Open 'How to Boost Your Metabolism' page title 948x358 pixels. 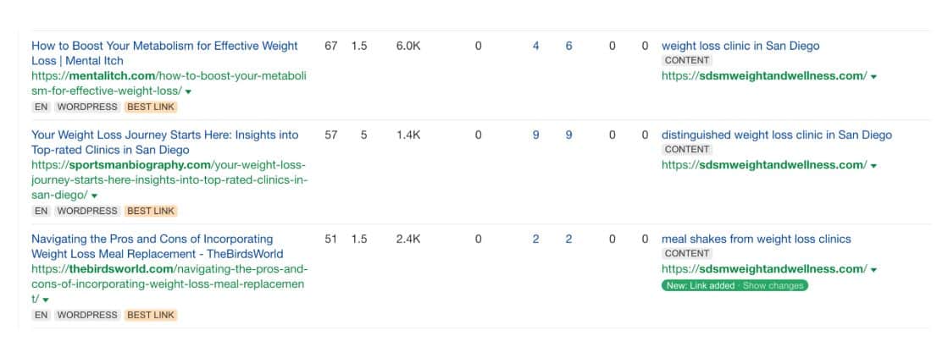pos(164,53)
